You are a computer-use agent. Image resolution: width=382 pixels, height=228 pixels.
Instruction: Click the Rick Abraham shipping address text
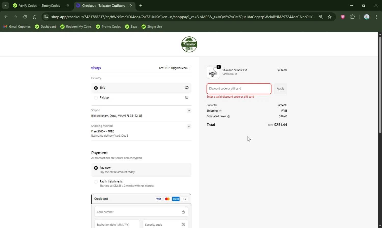[117, 116]
